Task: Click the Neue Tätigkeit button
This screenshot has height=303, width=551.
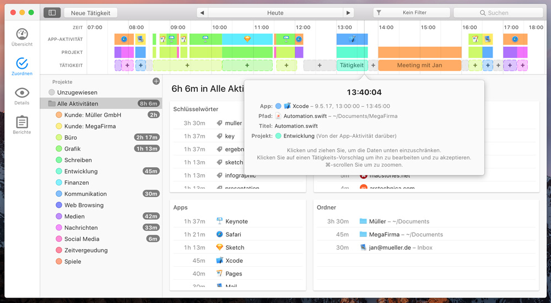Action: [90, 13]
